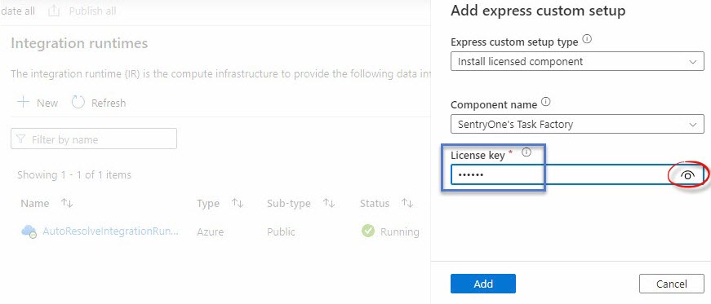This screenshot has height=304, width=711.
Task: Click the Publish all upload icon
Action: coord(54,11)
